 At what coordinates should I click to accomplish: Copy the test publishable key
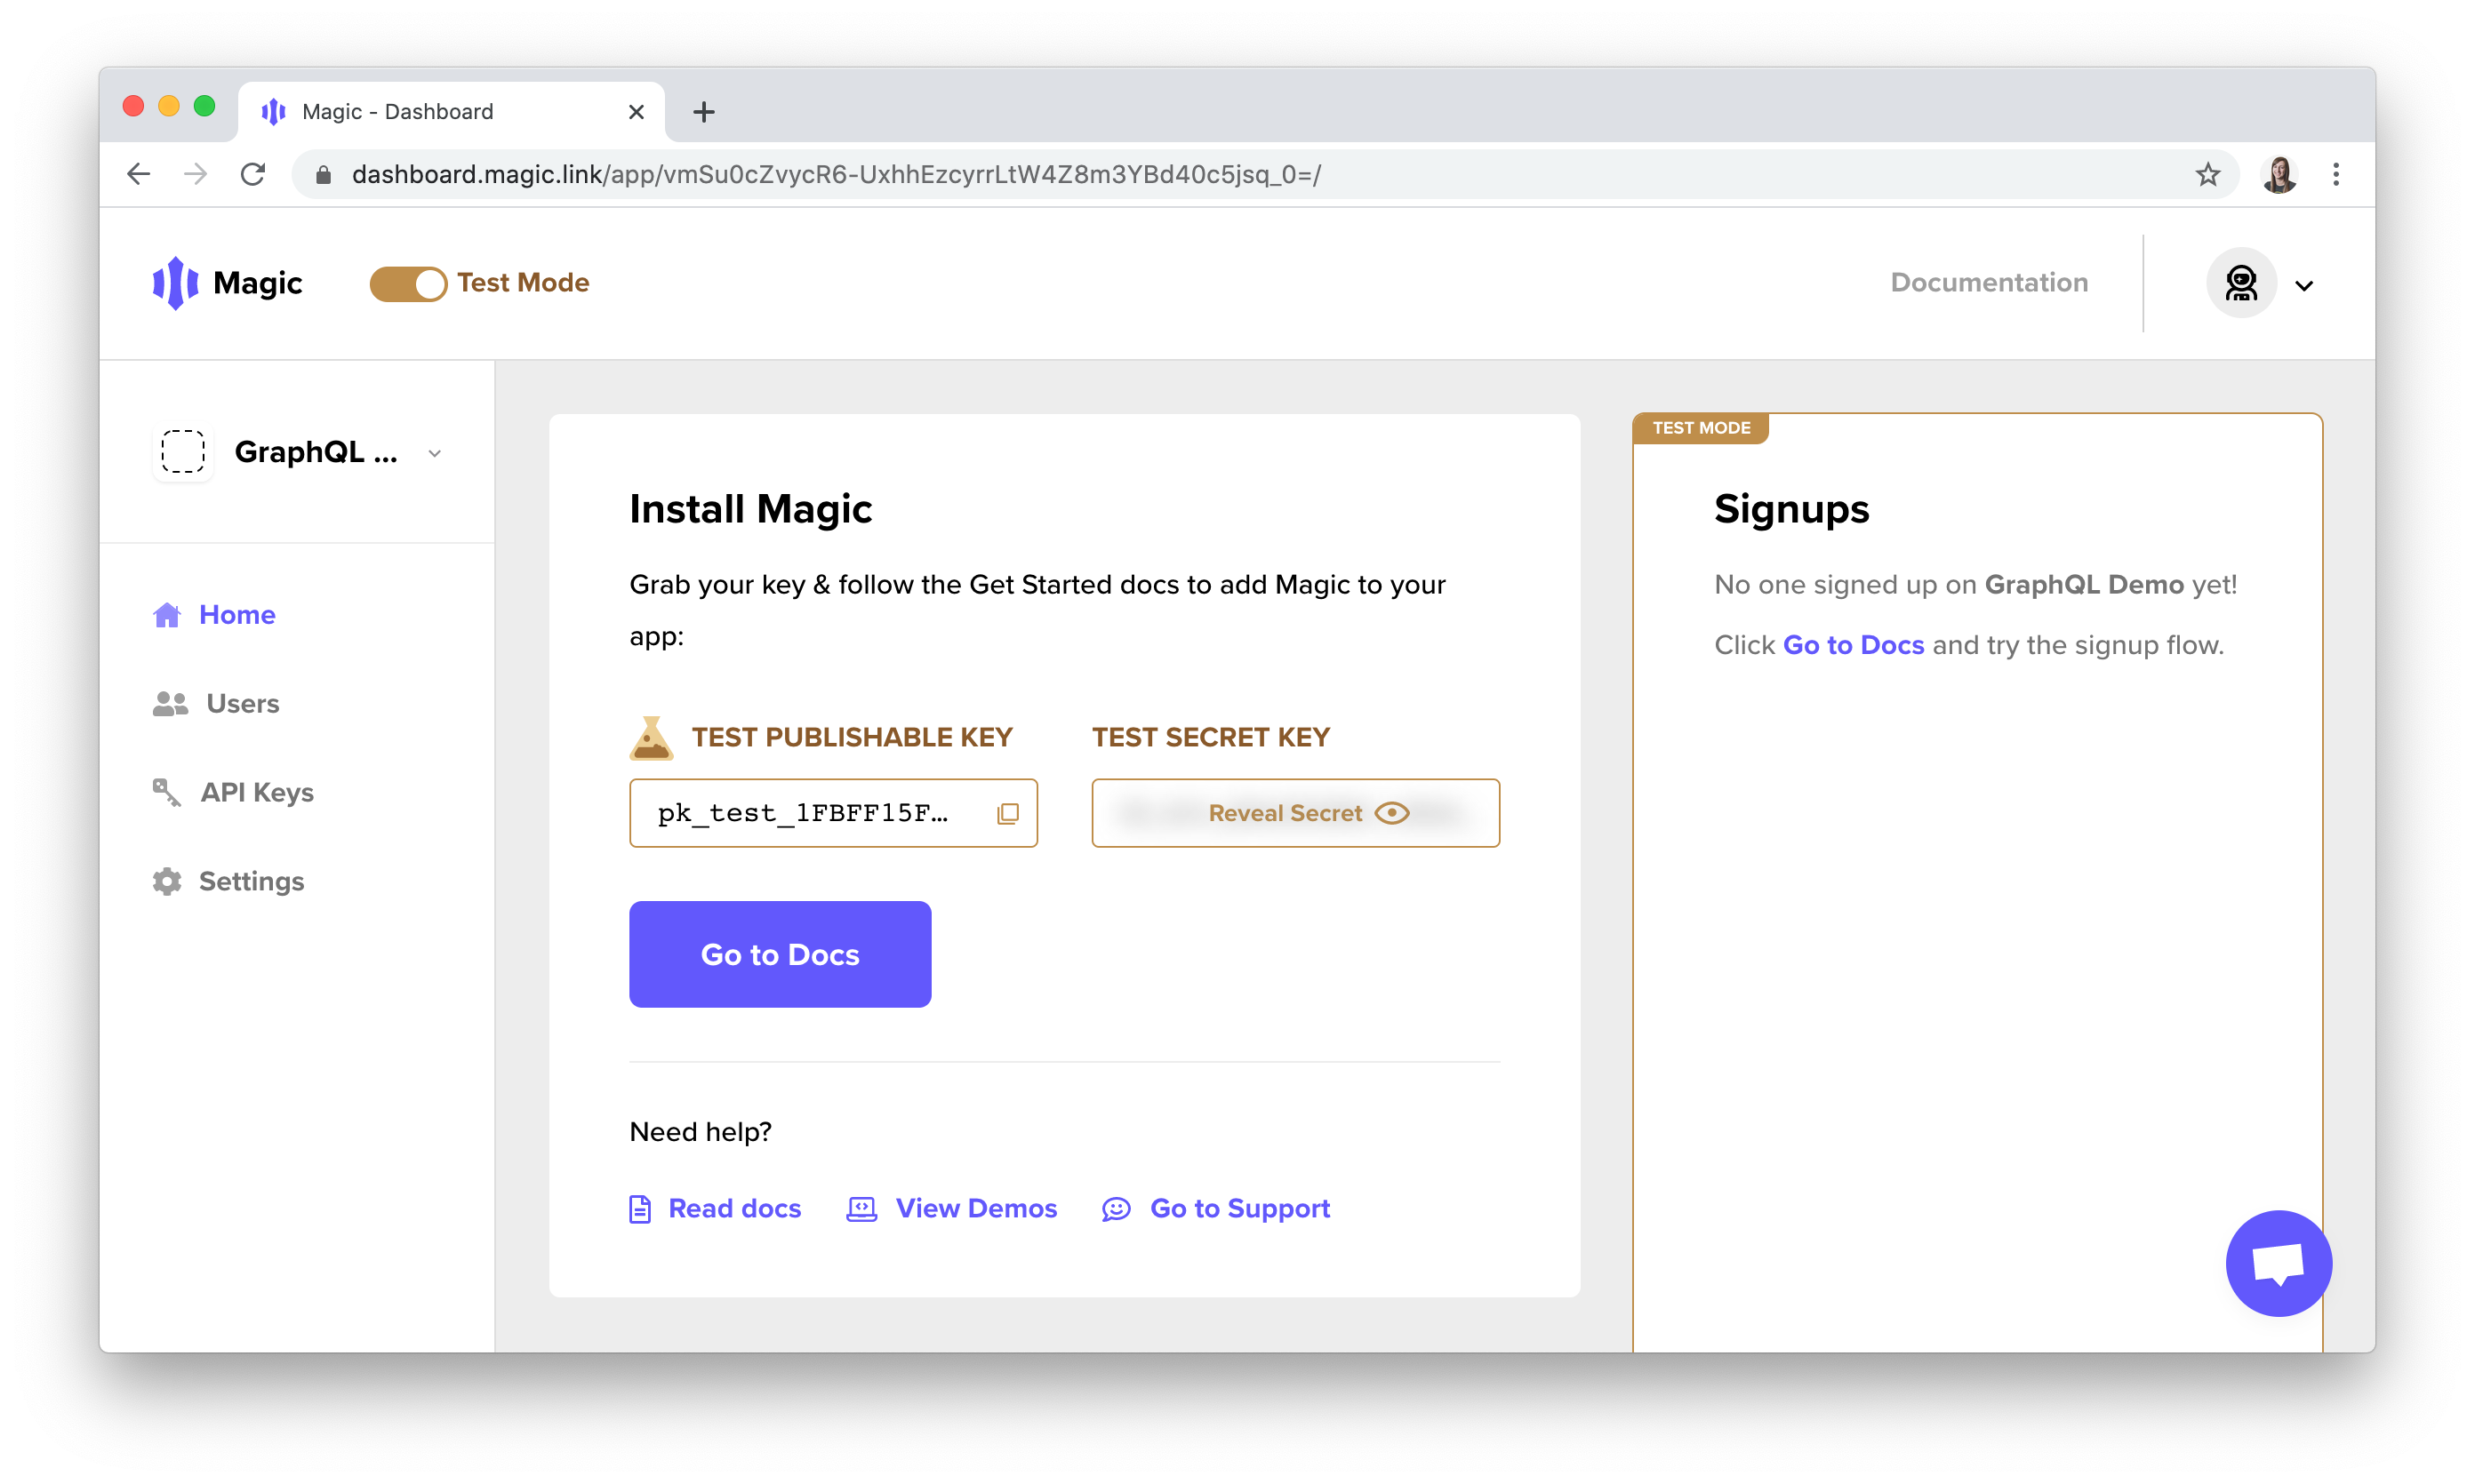(x=1007, y=813)
